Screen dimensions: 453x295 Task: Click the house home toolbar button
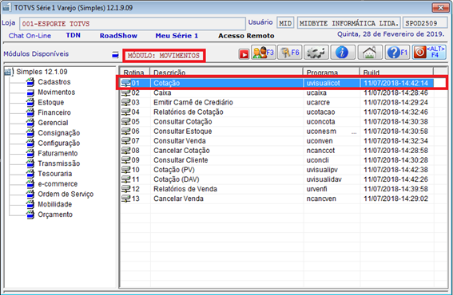(370, 53)
